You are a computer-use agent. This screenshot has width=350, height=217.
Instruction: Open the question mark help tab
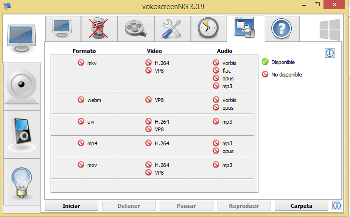coord(282,29)
